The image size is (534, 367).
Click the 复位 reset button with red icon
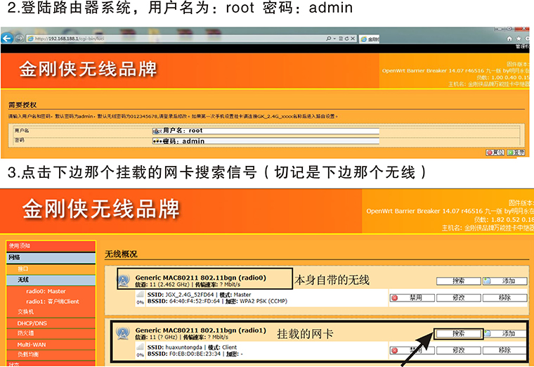pyautogui.click(x=495, y=153)
